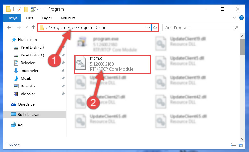Image resolution: width=249 pixels, height=152 pixels.
Task: Unpin İndirmeler from quick access
Action: tap(63, 71)
